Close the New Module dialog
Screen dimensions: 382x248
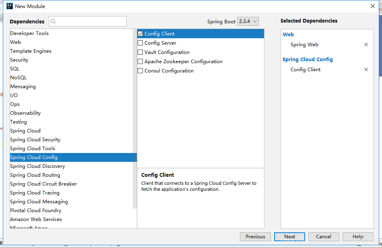373,6
